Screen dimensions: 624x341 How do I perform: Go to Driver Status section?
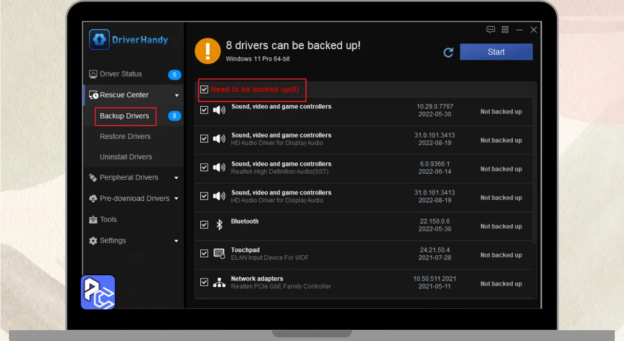120,74
